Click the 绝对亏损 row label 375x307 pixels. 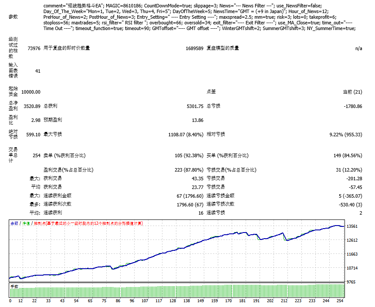13,132
